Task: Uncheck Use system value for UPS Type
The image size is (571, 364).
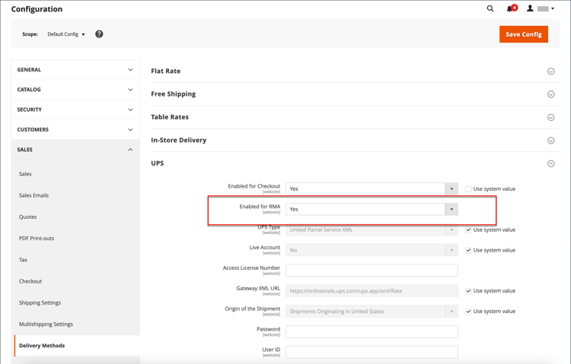Action: click(x=468, y=229)
